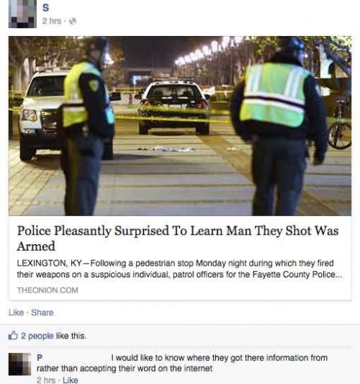Viewport: 360px width, 384px height.
Task: Click the globe public-privacy icon
Action: [x=73, y=22]
